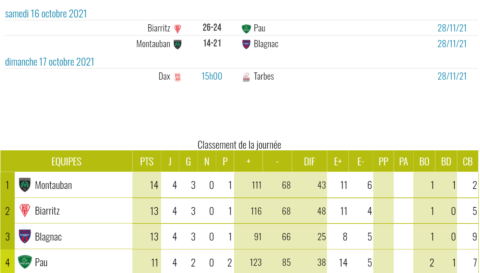The width and height of the screenshot is (480, 273).
Task: Click the Pau logo beside score 26-24
Action: click(x=246, y=29)
